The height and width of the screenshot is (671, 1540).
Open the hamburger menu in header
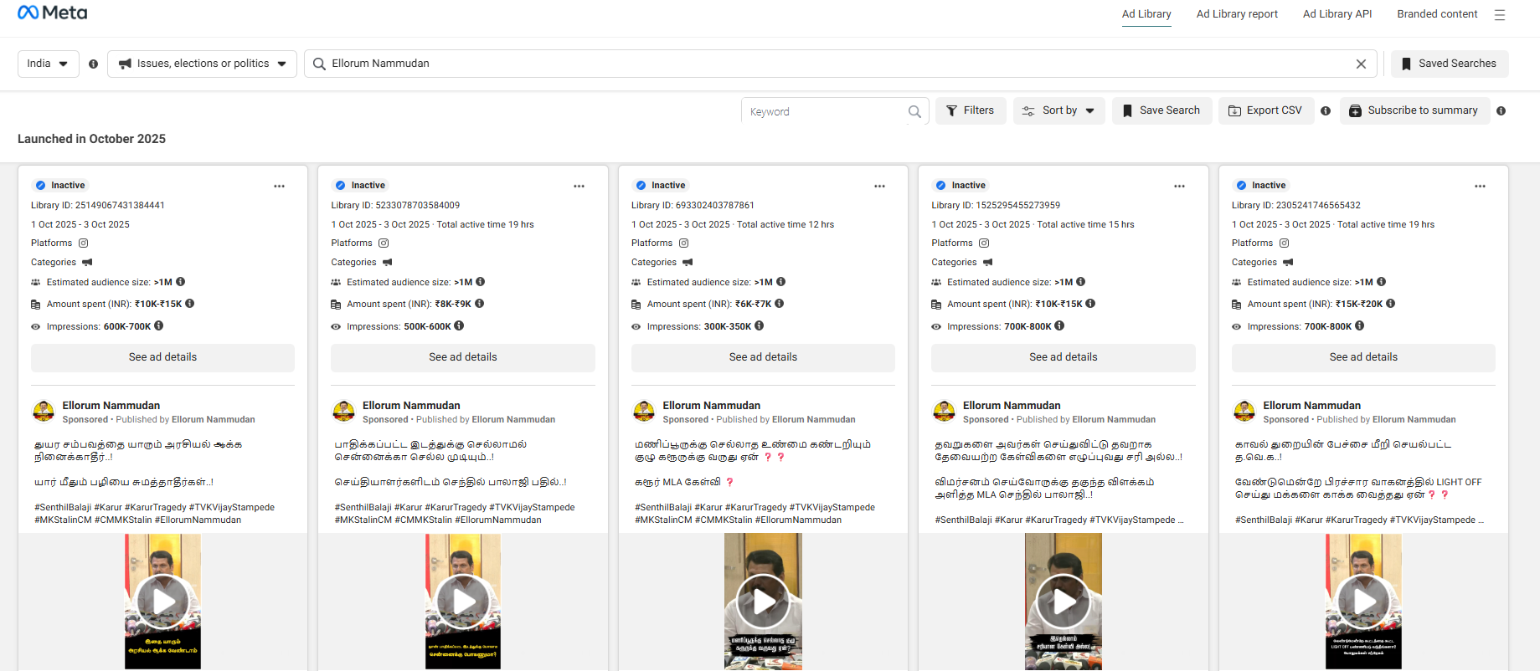point(1500,15)
